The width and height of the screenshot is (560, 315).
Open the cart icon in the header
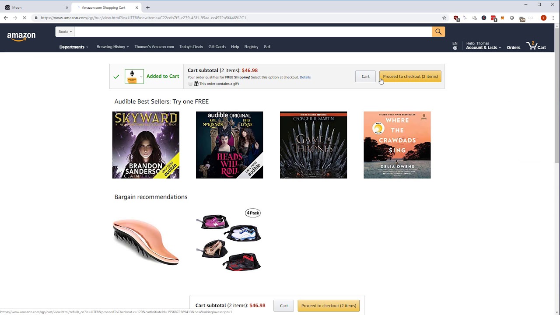click(536, 45)
